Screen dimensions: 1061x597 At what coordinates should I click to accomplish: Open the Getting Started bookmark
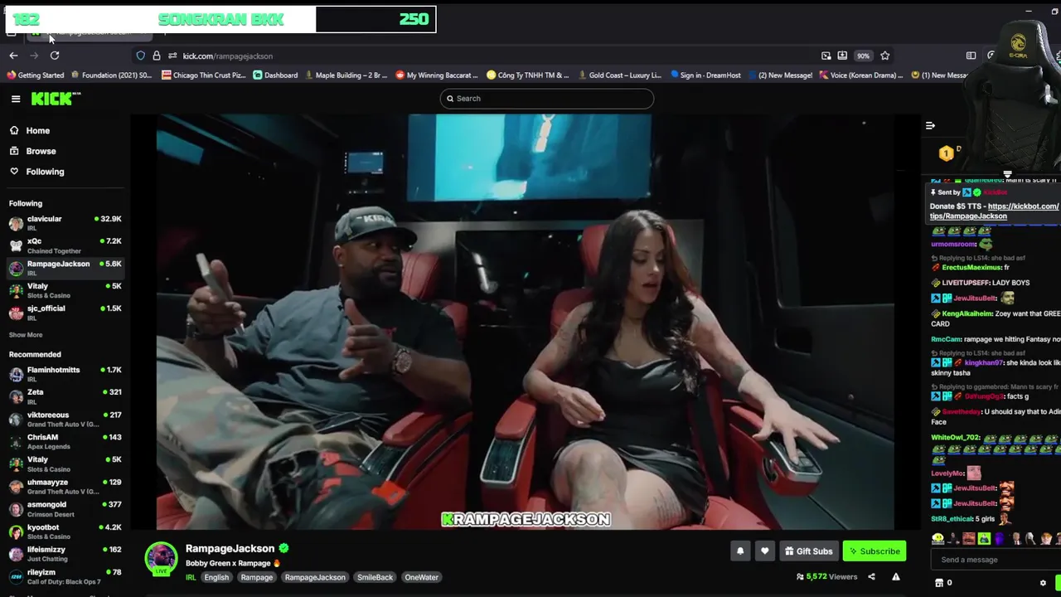[x=35, y=75]
